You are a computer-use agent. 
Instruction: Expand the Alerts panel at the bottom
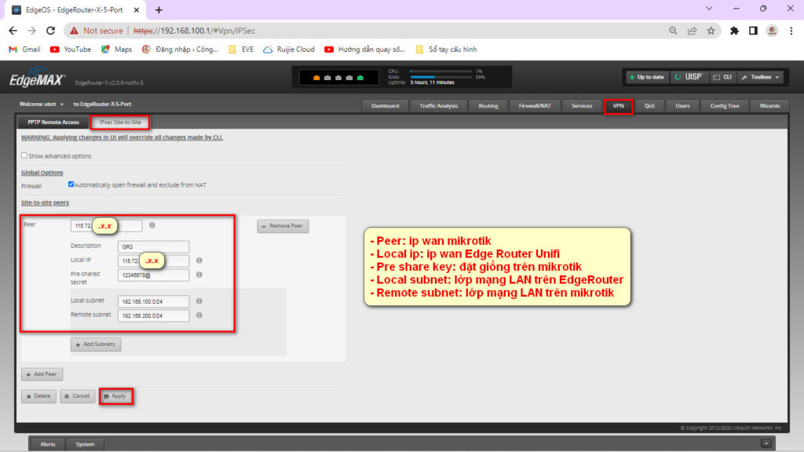pos(48,444)
